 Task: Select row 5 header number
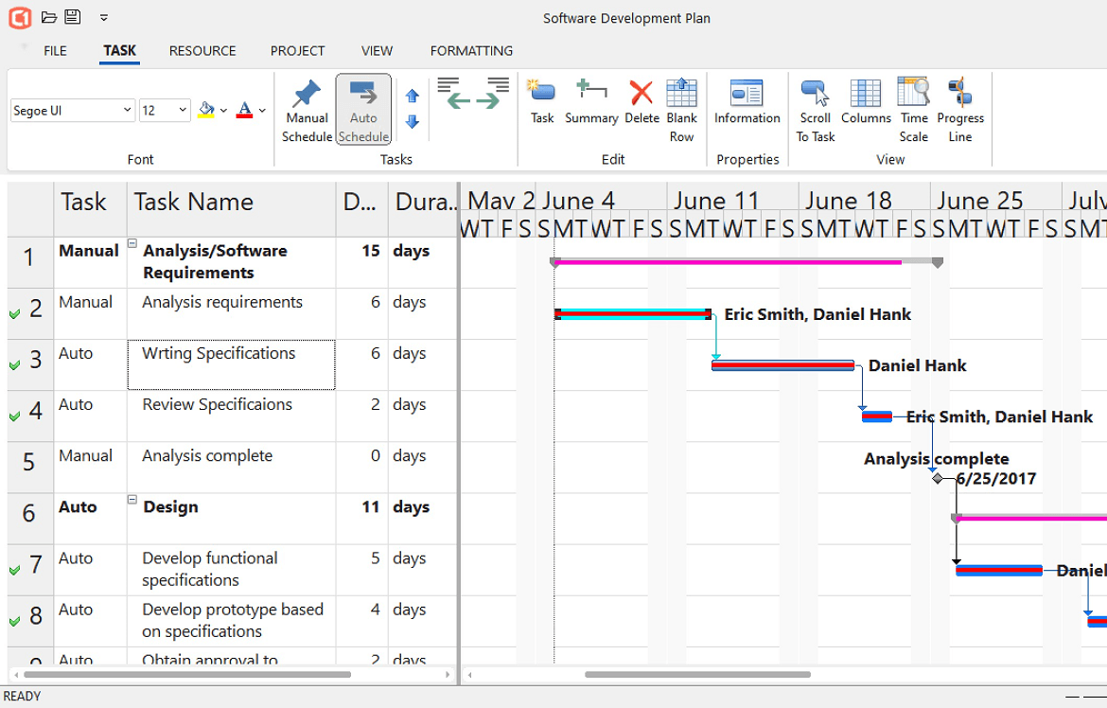point(29,467)
